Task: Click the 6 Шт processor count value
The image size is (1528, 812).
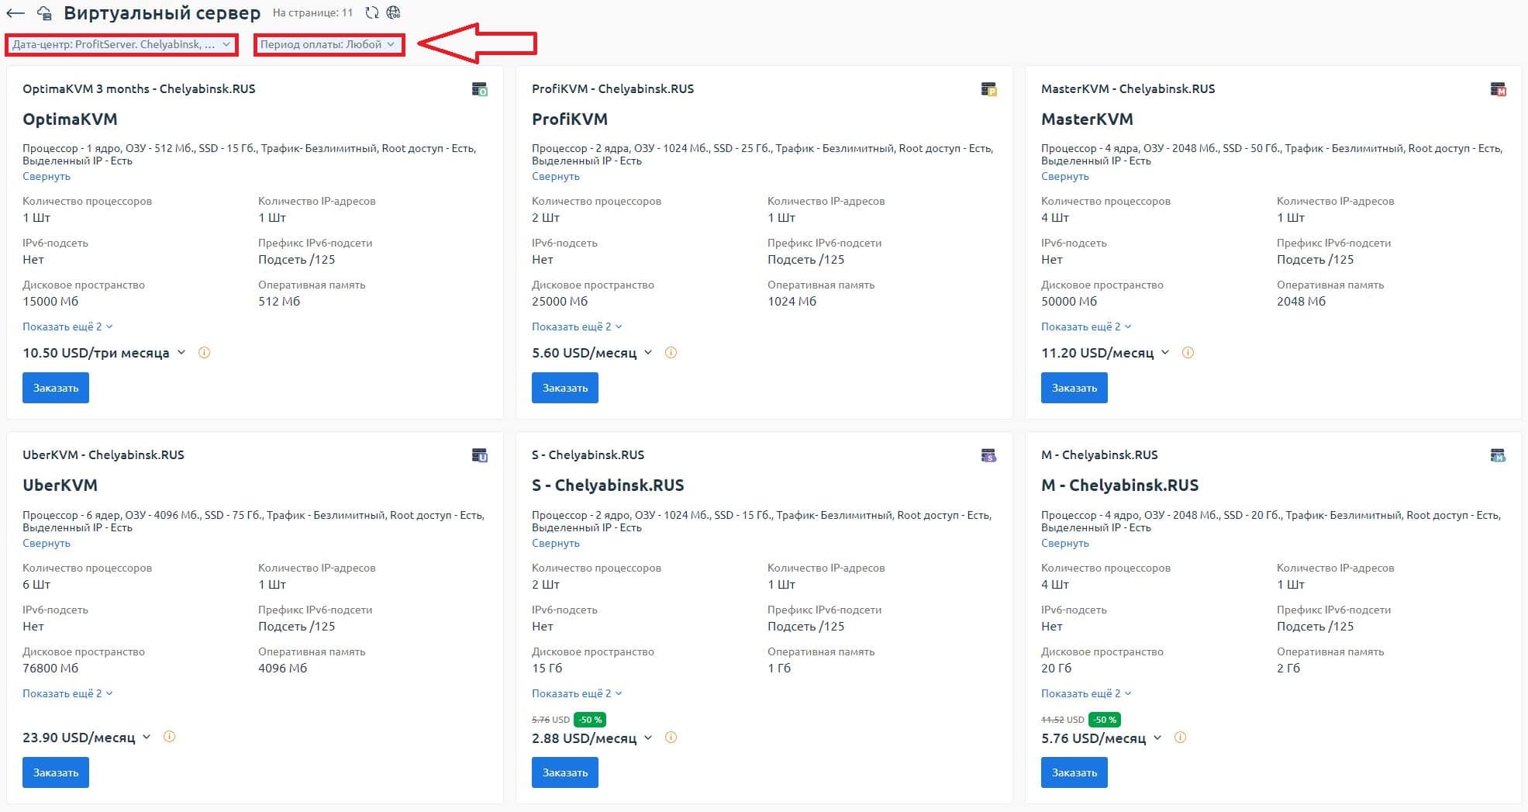Action: (x=36, y=585)
